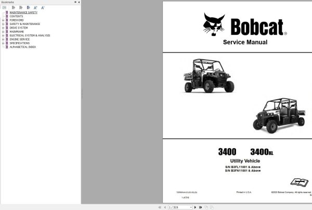
Task: Open the CONTENTS bookmark
Action: pyautogui.click(x=16, y=16)
